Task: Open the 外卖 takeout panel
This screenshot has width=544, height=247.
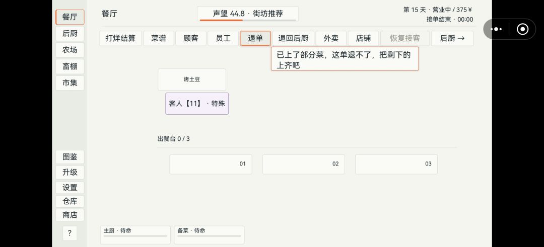Action: [x=331, y=38]
